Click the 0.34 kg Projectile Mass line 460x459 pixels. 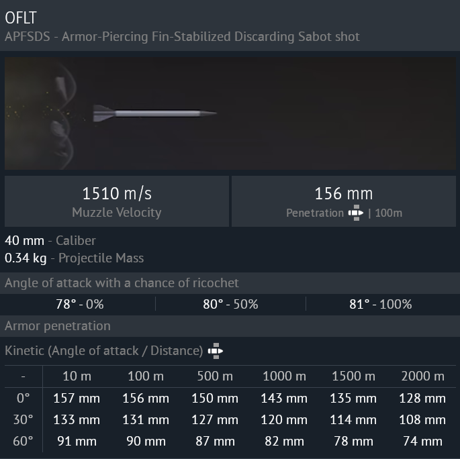74,258
